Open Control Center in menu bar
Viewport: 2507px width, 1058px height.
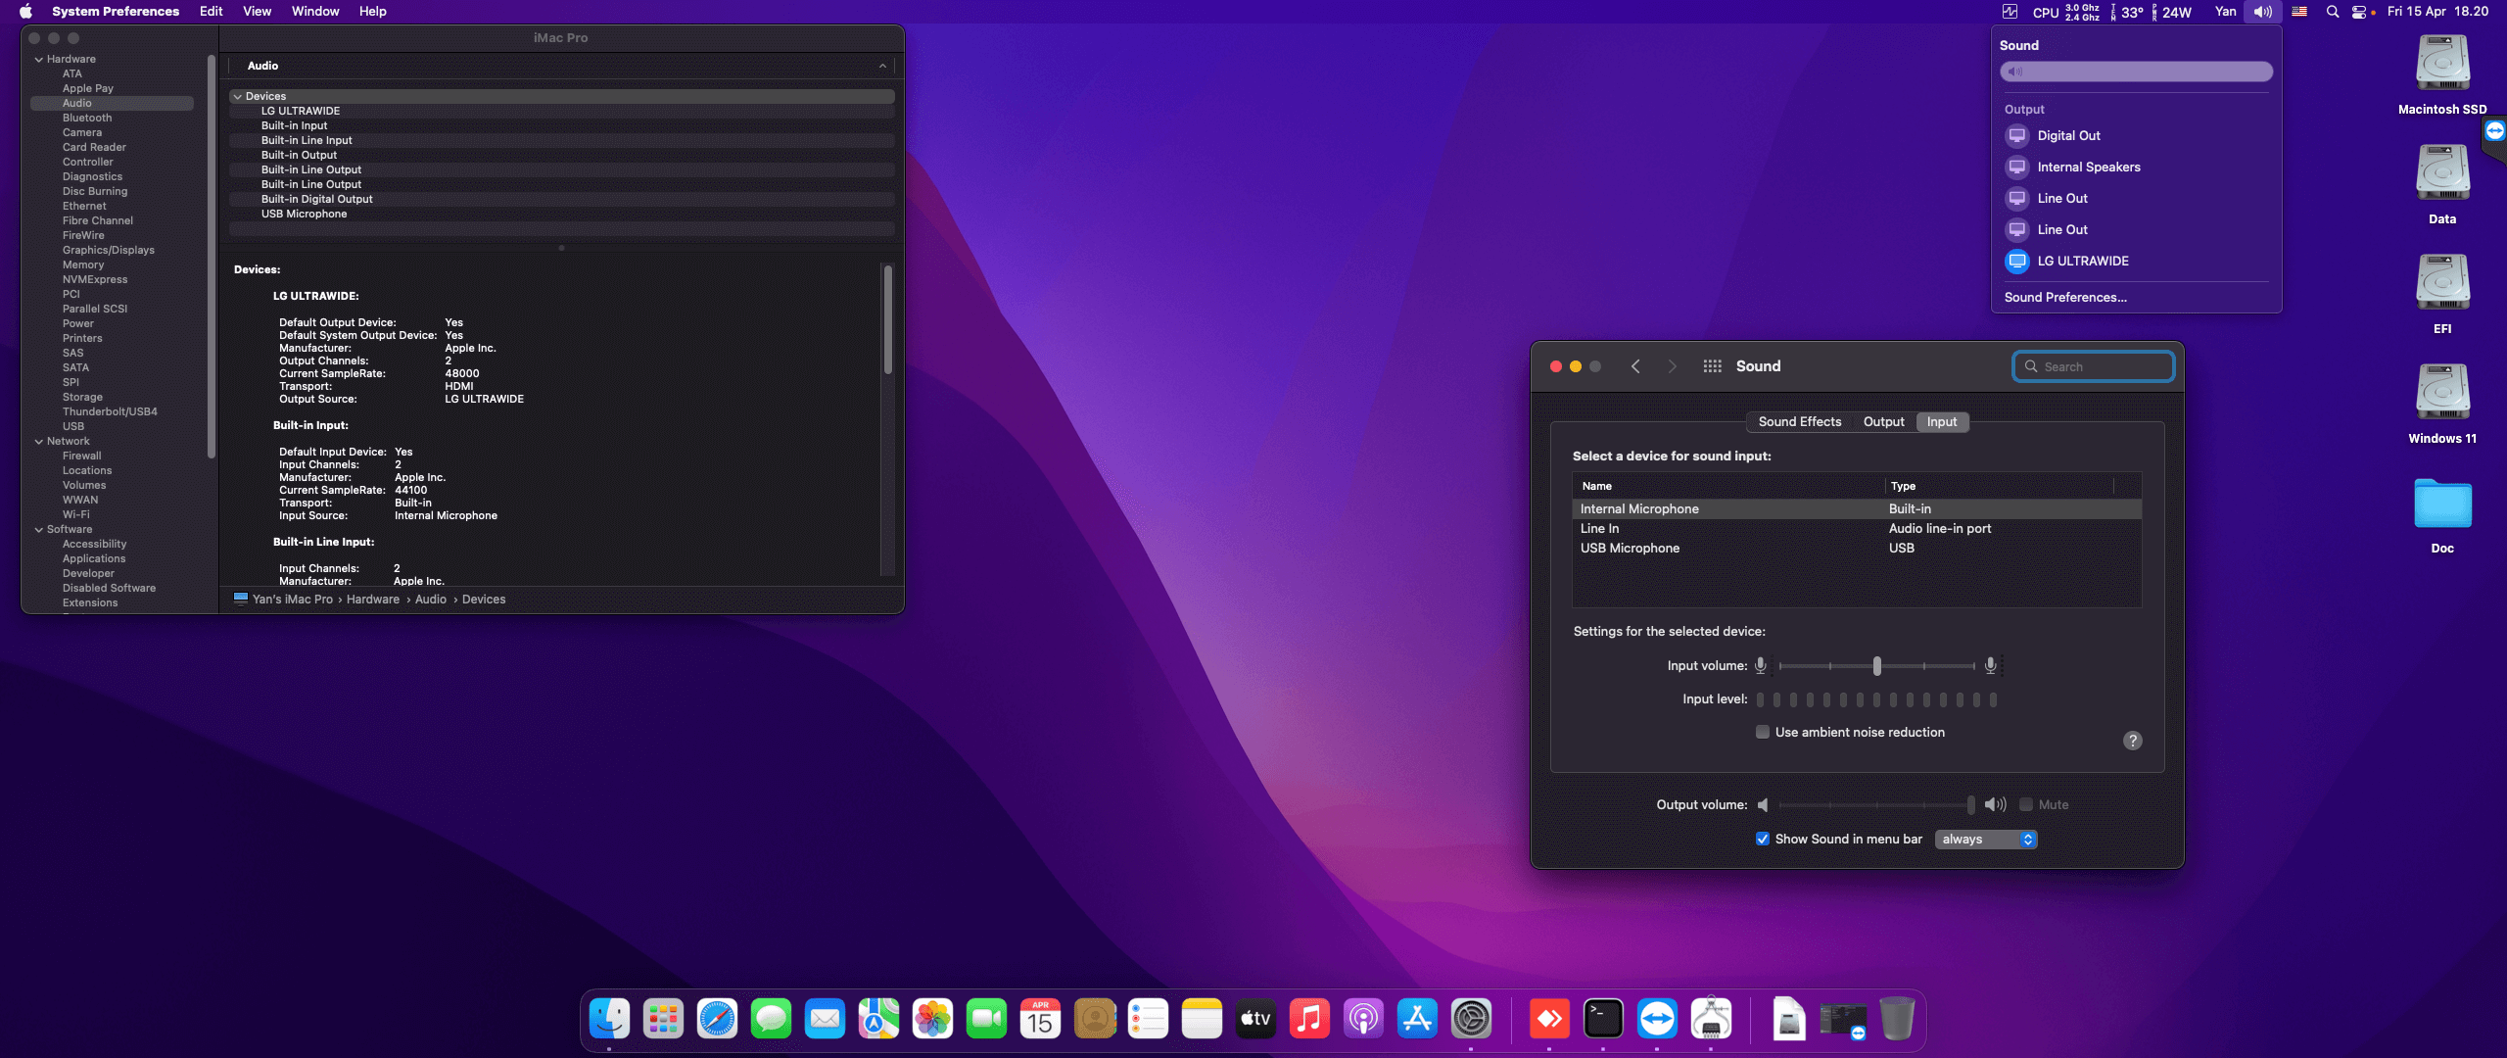tap(2359, 12)
